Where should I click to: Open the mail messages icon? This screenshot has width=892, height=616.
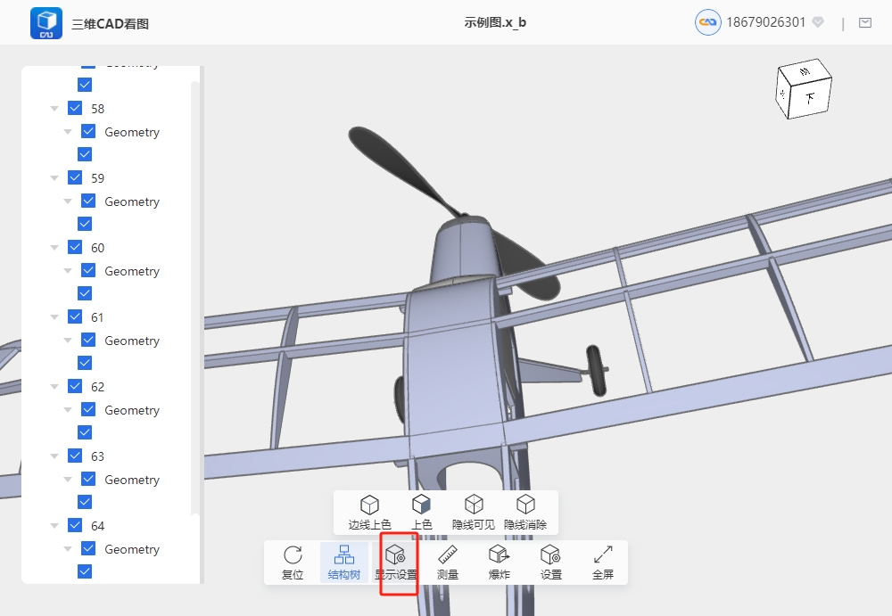[864, 23]
